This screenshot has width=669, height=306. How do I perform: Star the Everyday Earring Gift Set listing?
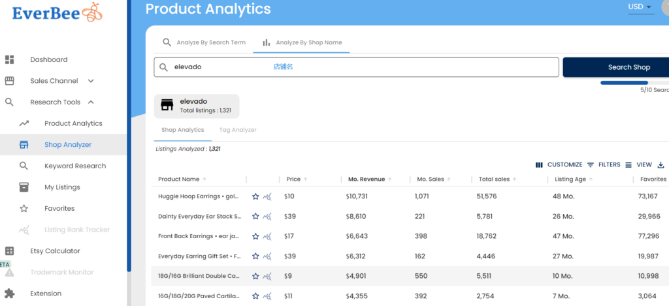(x=255, y=256)
